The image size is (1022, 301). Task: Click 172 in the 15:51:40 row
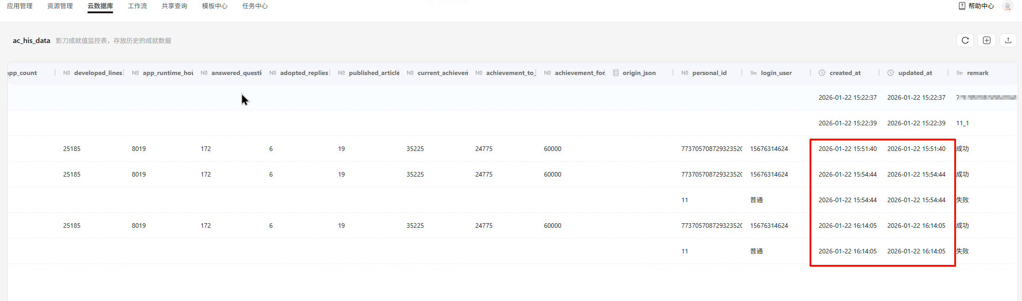coord(206,149)
